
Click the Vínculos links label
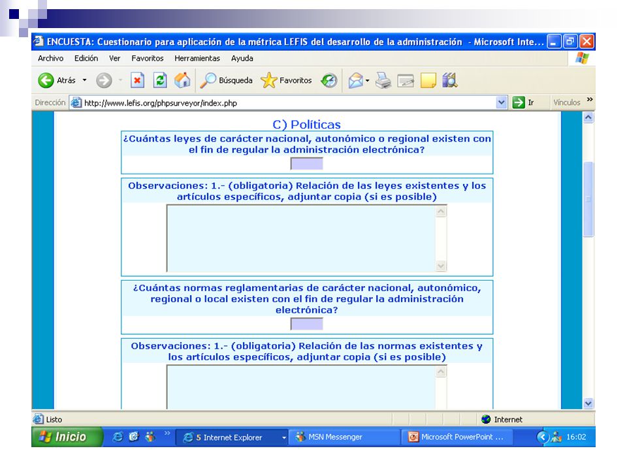(567, 102)
